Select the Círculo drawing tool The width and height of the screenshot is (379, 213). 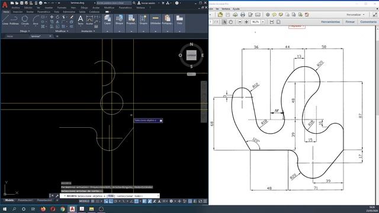25,20
